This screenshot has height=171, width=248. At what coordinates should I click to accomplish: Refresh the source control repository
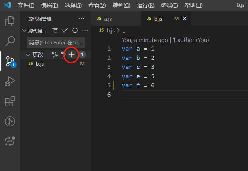click(x=75, y=30)
